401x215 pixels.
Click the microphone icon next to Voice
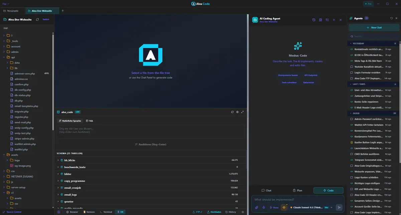click(x=264, y=207)
